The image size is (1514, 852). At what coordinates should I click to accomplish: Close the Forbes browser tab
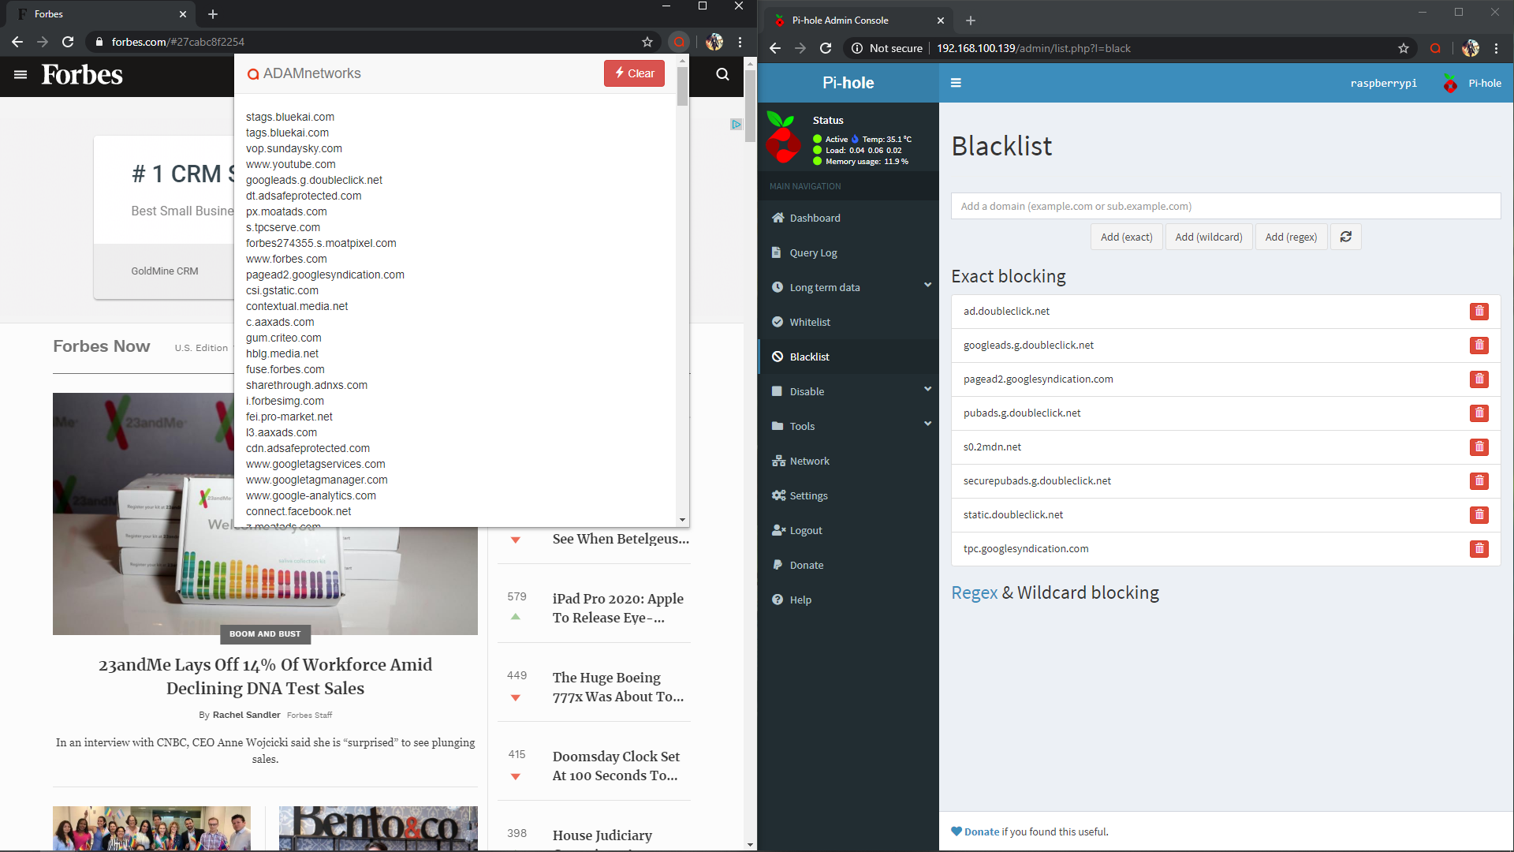183,14
